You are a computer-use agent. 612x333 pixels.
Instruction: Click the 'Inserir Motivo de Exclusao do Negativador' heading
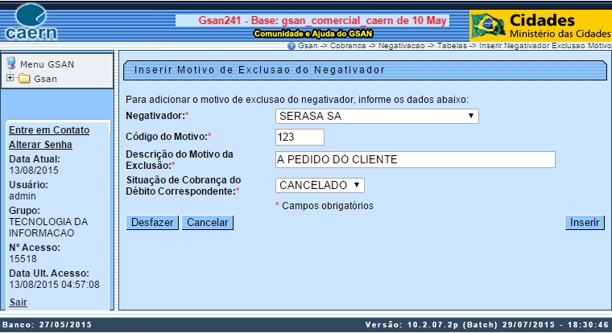pyautogui.click(x=259, y=70)
